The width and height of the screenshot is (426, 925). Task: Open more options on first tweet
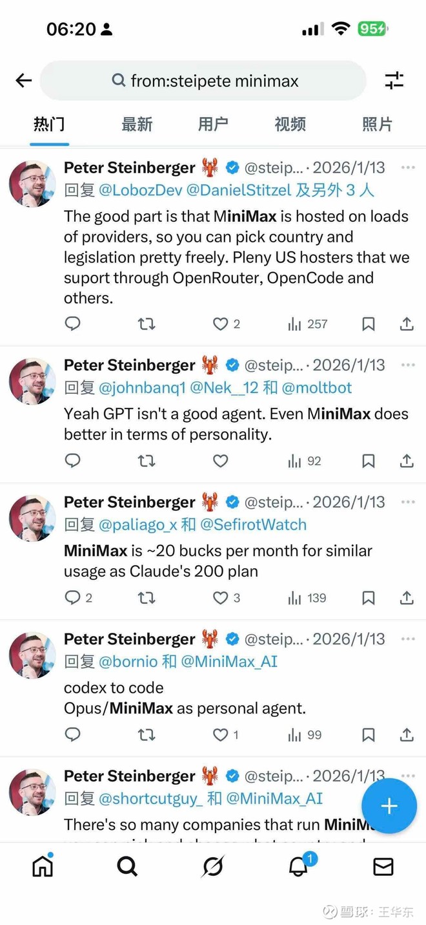point(408,168)
